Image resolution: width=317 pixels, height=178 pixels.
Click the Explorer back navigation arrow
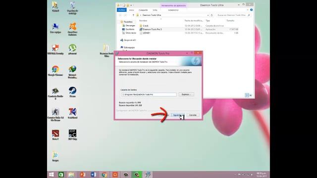(120, 15)
